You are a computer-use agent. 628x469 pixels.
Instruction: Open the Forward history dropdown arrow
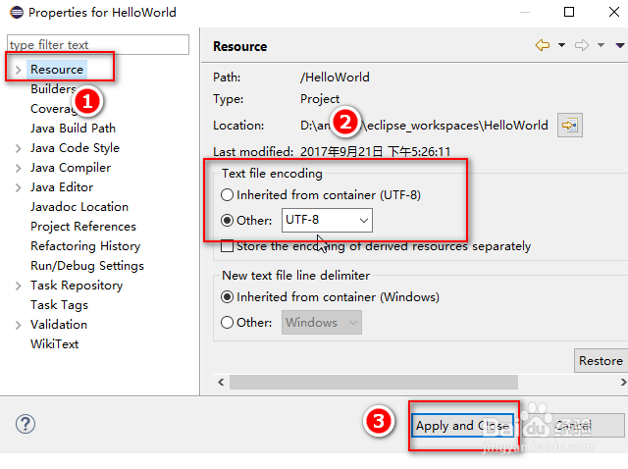(x=601, y=45)
